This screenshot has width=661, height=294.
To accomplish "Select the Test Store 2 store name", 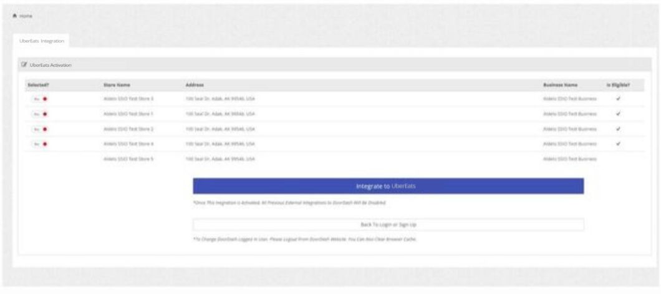I will pyautogui.click(x=128, y=129).
